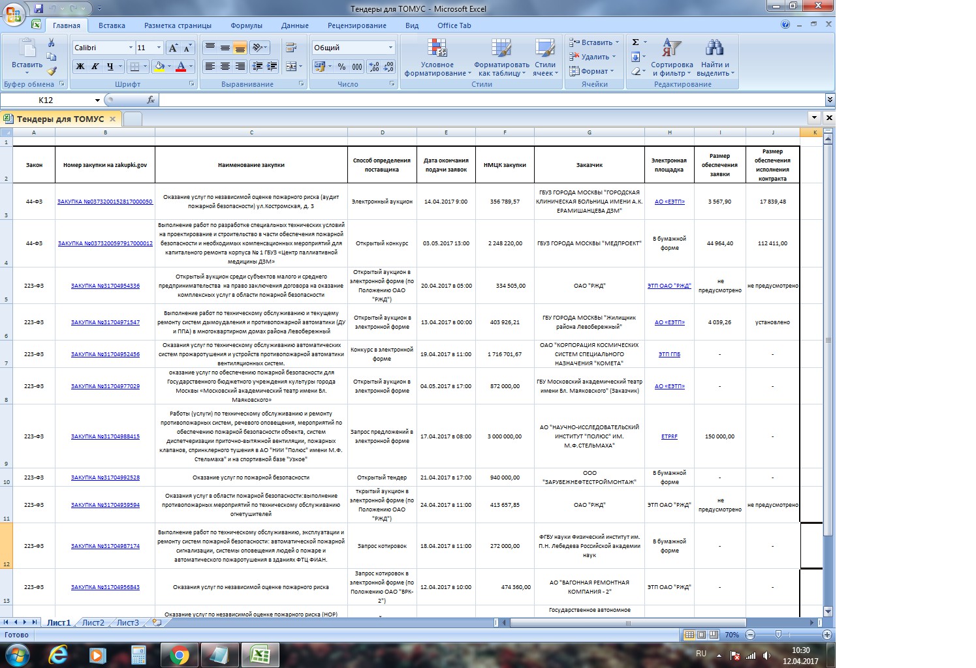Open Форматировать как таблицу gallery

[501, 58]
